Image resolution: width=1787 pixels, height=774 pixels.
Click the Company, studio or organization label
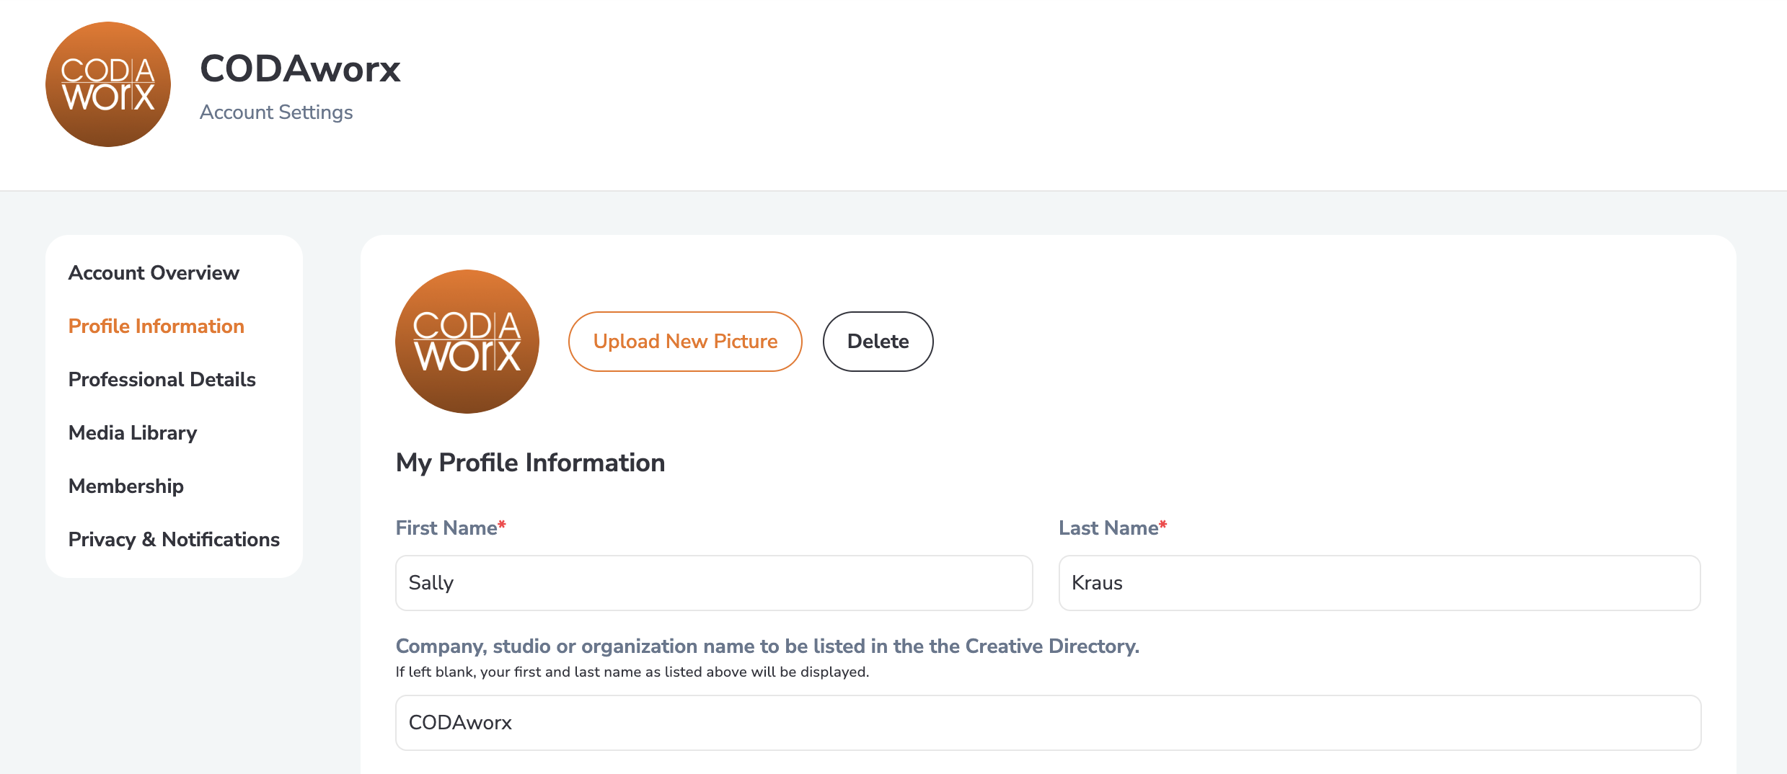tap(767, 646)
